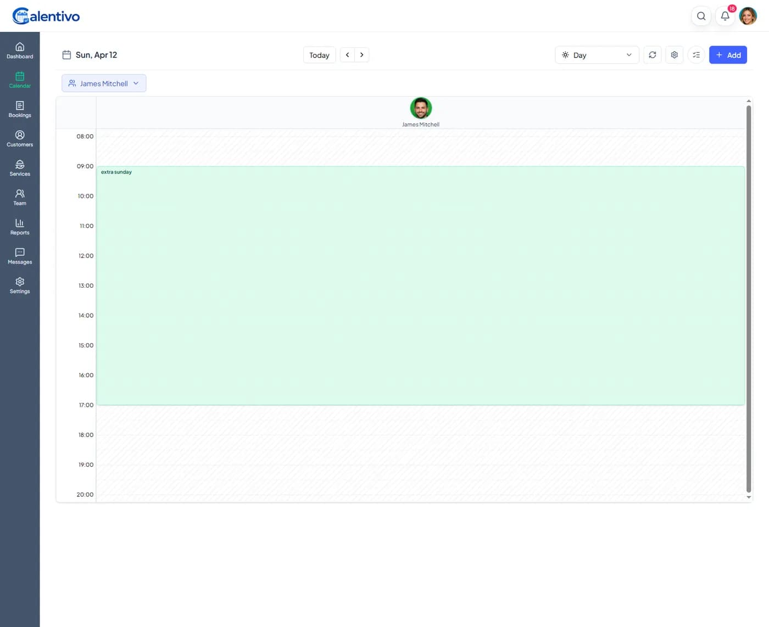Viewport: 769px width, 627px height.
Task: Open the Services section
Action: click(x=20, y=168)
